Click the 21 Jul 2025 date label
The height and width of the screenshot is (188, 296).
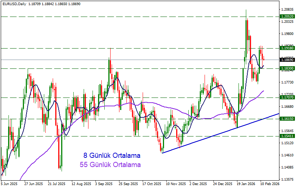56,183
